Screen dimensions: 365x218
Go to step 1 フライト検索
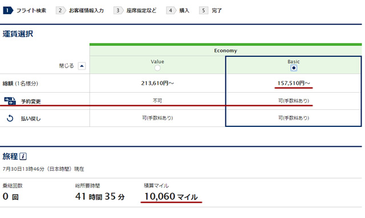click(x=25, y=10)
